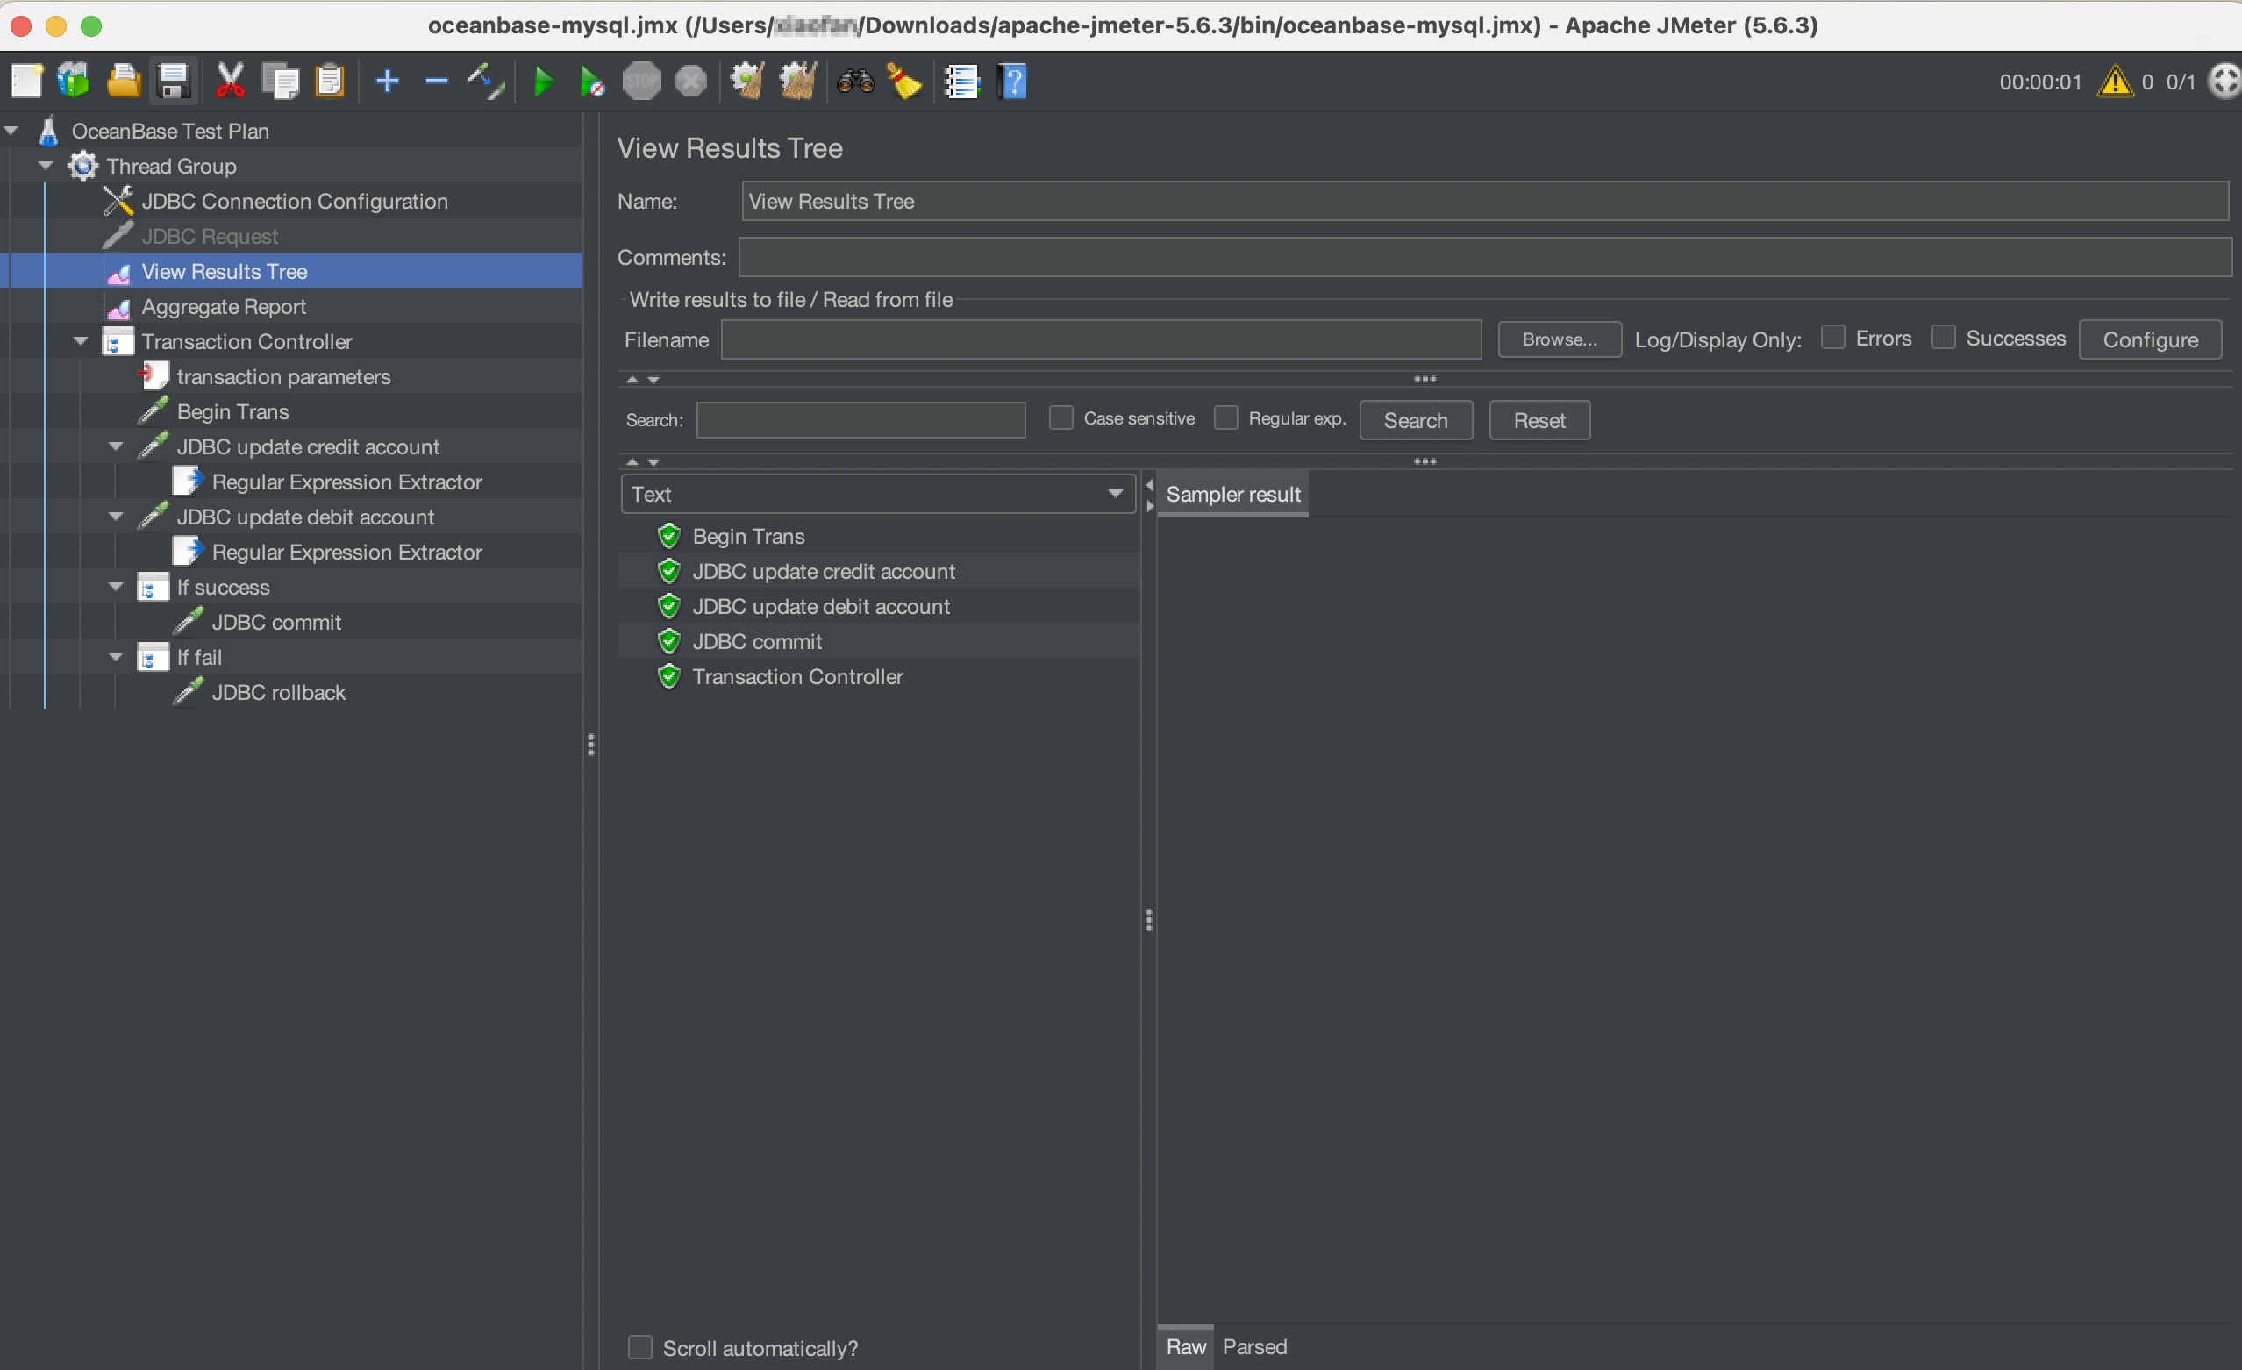Open the Text renderer dropdown

[x=877, y=494]
